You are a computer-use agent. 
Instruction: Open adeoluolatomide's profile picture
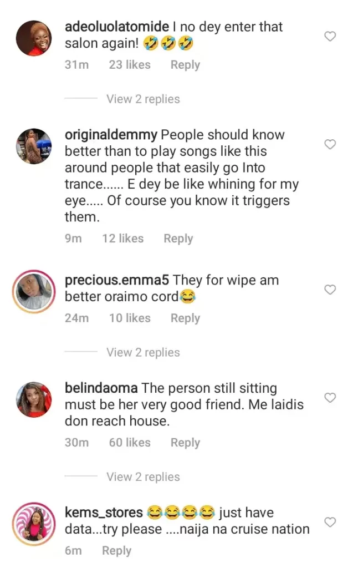34,37
